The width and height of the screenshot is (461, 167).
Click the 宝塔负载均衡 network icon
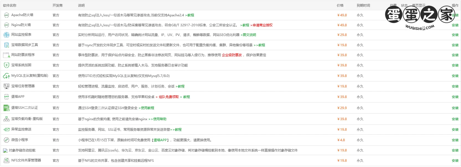point(6,119)
